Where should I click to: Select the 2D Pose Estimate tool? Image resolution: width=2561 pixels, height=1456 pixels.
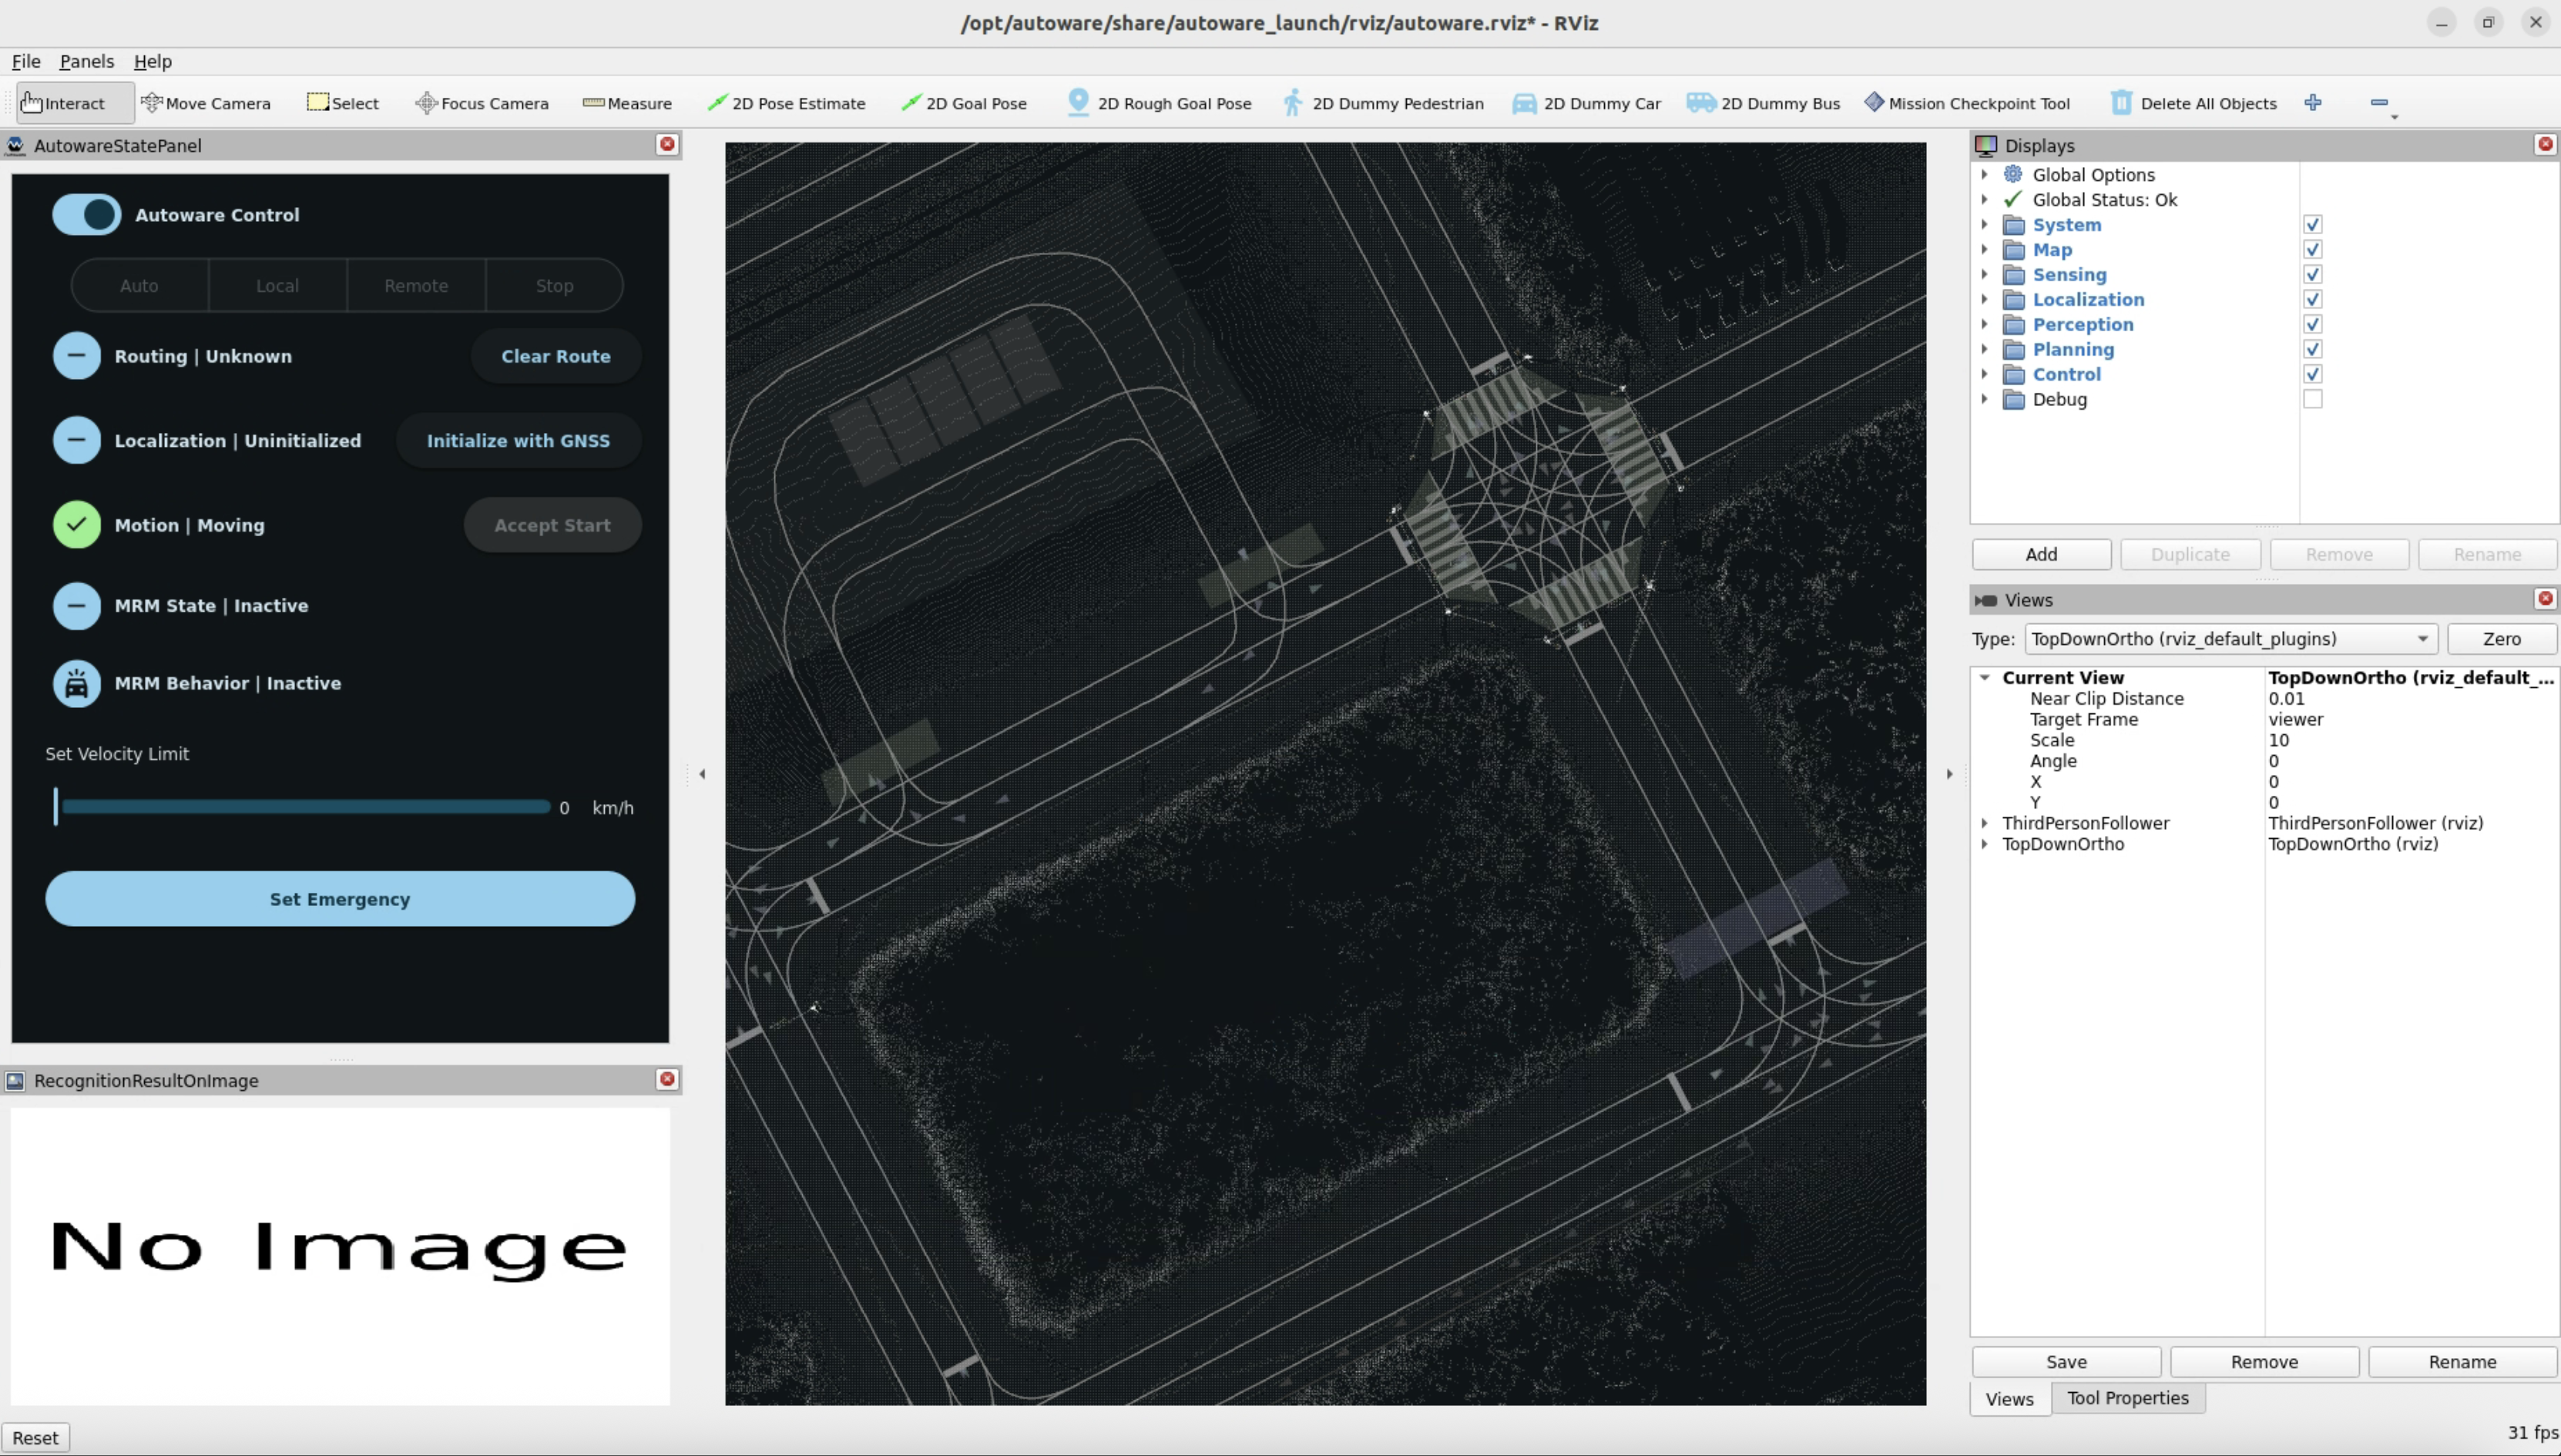786,103
